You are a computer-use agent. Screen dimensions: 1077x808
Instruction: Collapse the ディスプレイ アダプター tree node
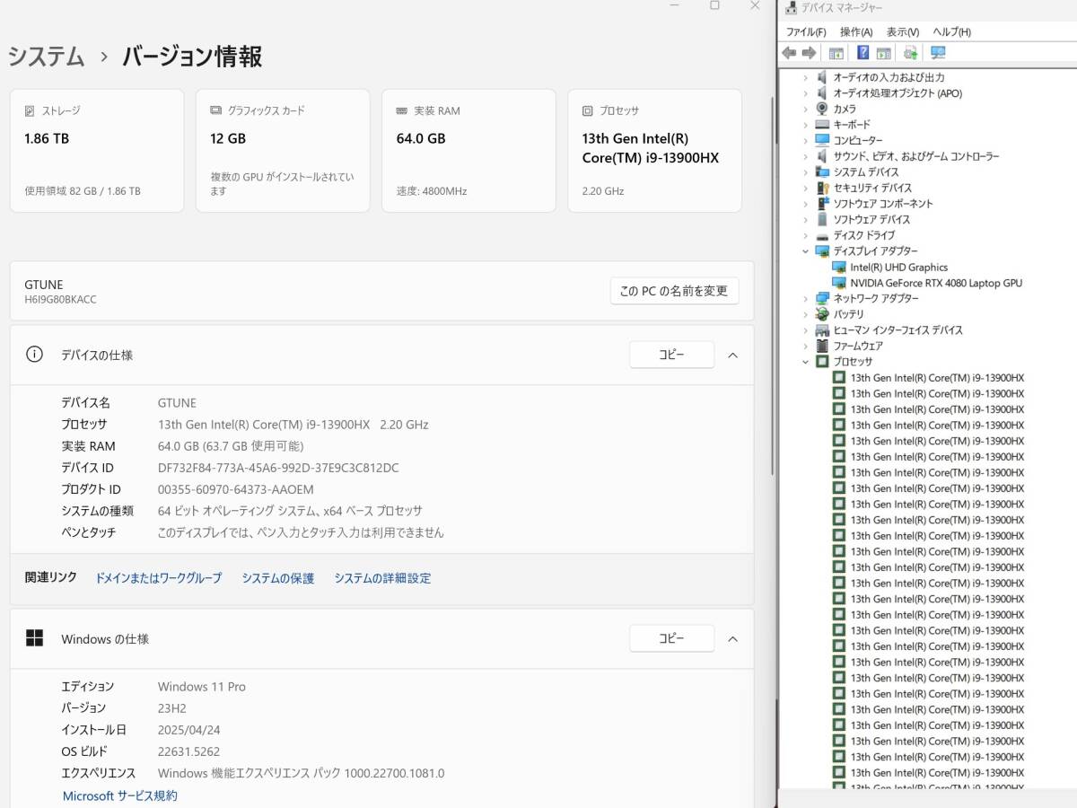[806, 251]
